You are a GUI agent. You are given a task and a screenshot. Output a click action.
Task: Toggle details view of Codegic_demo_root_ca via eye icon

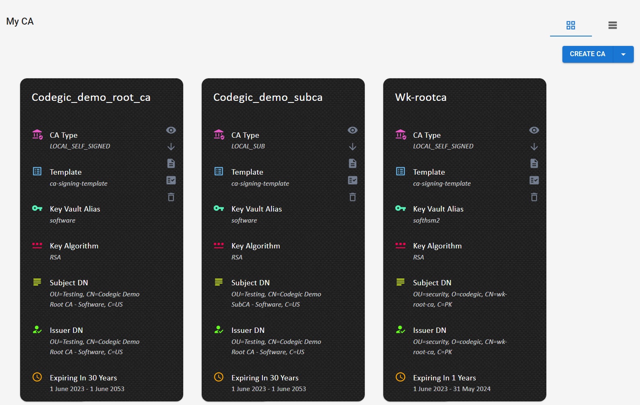point(171,130)
